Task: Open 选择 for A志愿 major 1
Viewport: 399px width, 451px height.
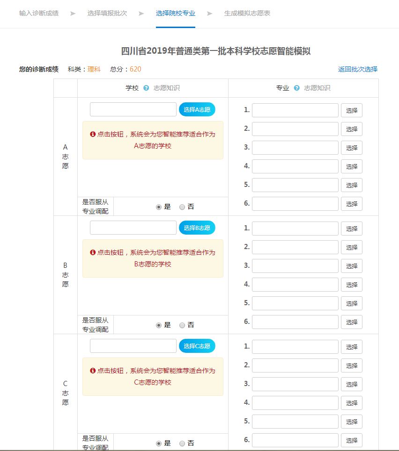Action: [x=351, y=110]
